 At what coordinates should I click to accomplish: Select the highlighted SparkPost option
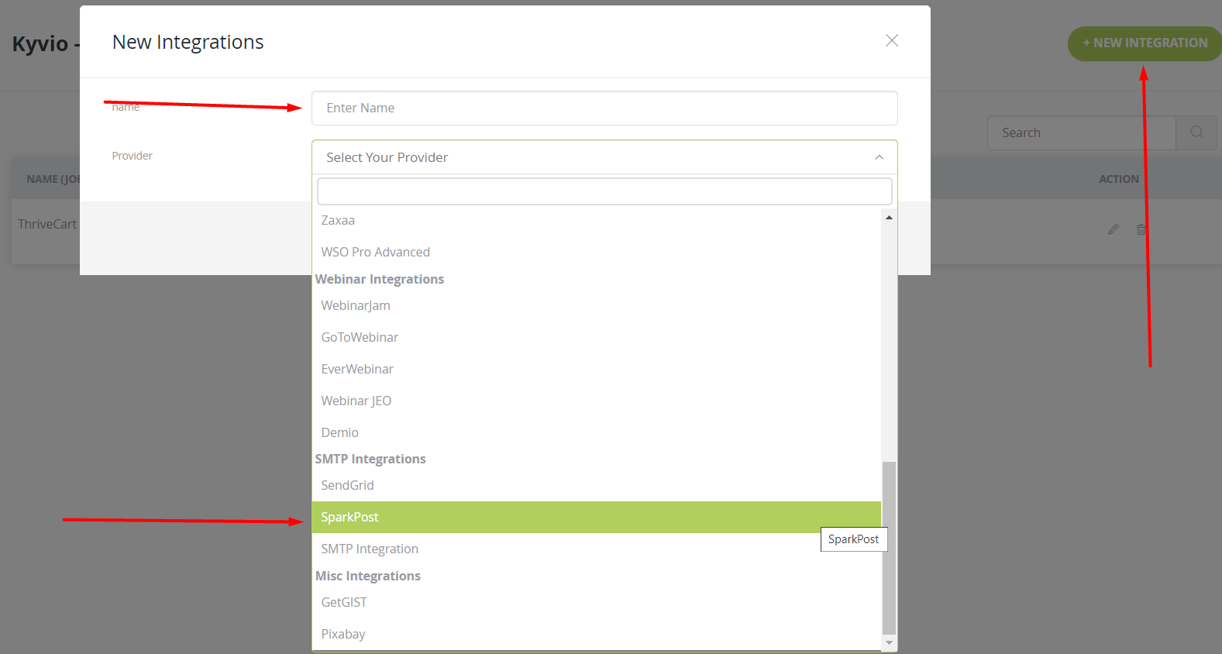[x=596, y=517]
